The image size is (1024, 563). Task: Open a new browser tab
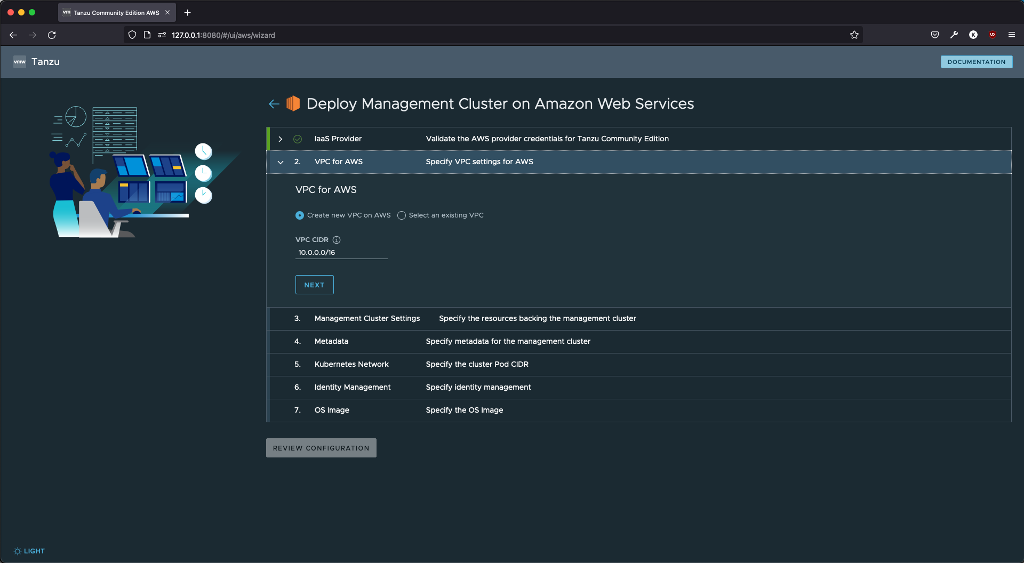pyautogui.click(x=187, y=13)
